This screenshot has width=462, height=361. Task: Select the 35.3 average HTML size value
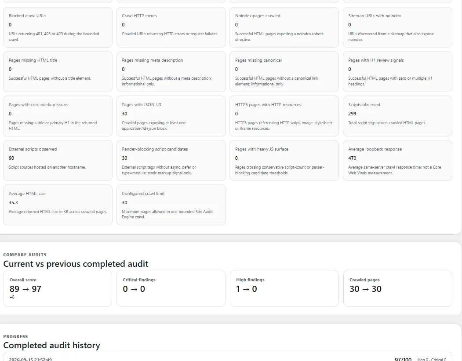click(x=13, y=203)
